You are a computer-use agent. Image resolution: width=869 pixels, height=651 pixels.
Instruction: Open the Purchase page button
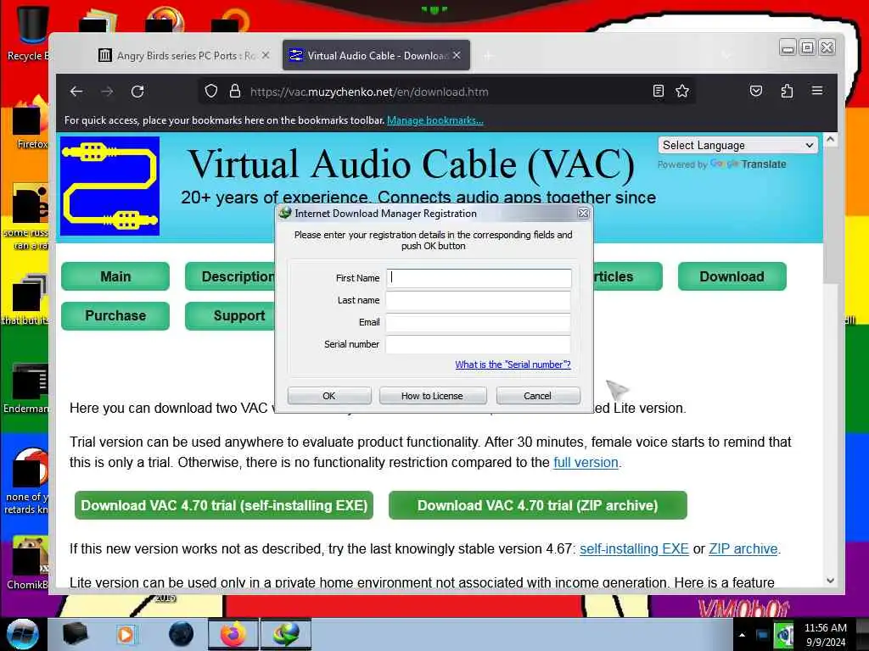115,315
